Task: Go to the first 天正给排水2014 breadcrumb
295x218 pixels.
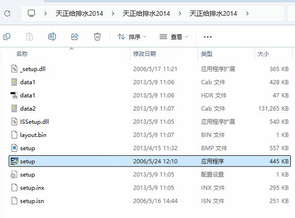Action: [79, 13]
